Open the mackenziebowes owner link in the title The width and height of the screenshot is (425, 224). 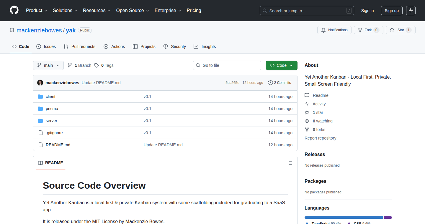(x=39, y=30)
